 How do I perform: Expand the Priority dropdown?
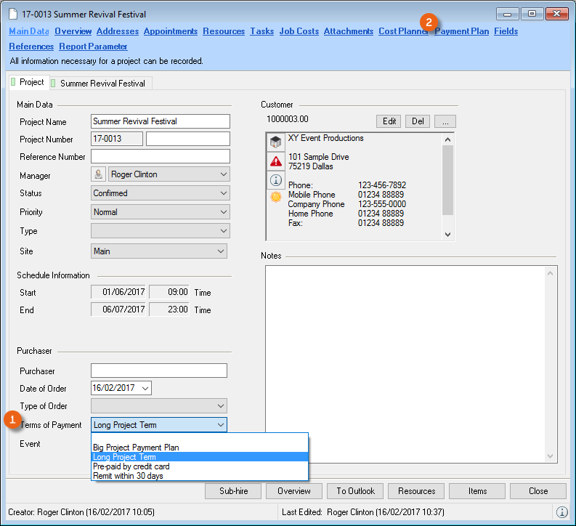point(222,212)
